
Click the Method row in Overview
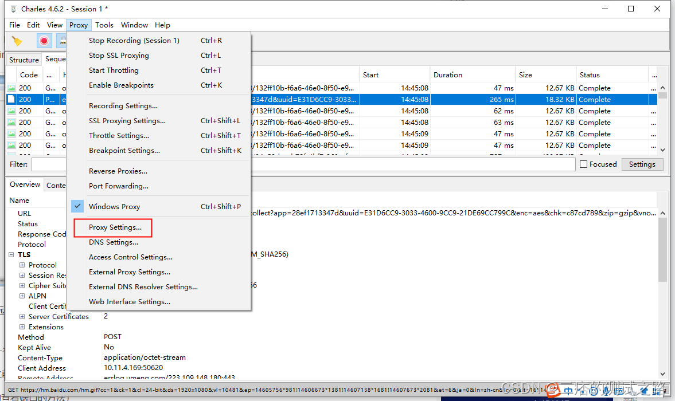(x=331, y=337)
